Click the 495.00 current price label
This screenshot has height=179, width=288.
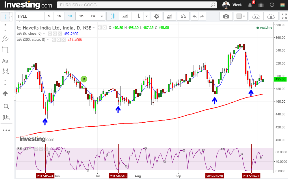280,79
